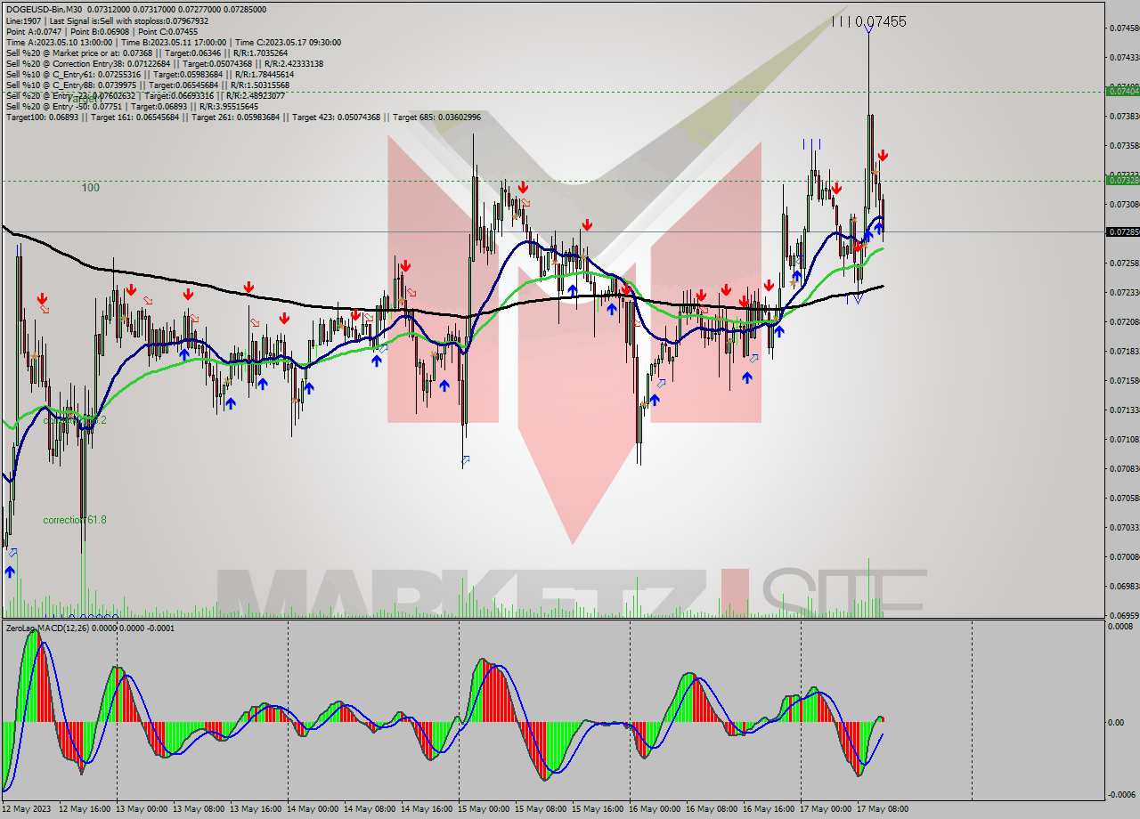Click the Point A:0.0747 Point B Point C line

pyautogui.click(x=102, y=31)
